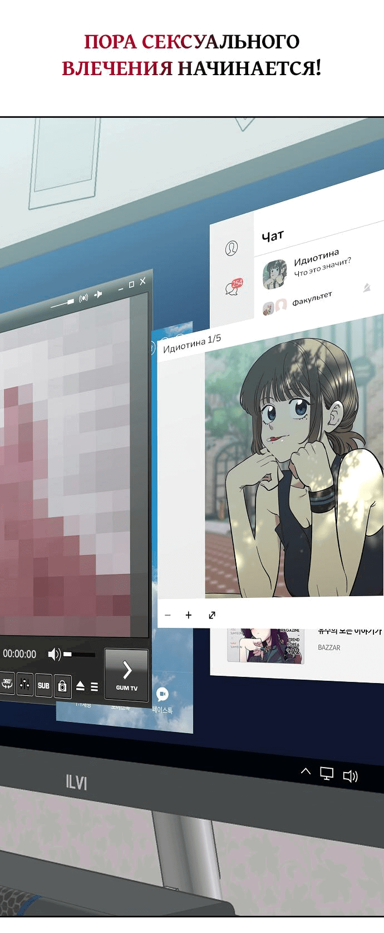Screen dimensions: 384x933
Task: Show hidden tray icons chevron in taskbar
Action: [x=306, y=771]
